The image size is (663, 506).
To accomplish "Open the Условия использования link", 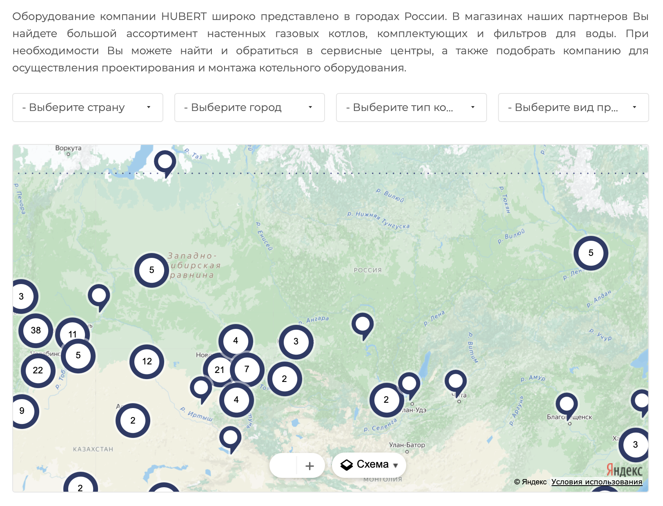I will (596, 482).
